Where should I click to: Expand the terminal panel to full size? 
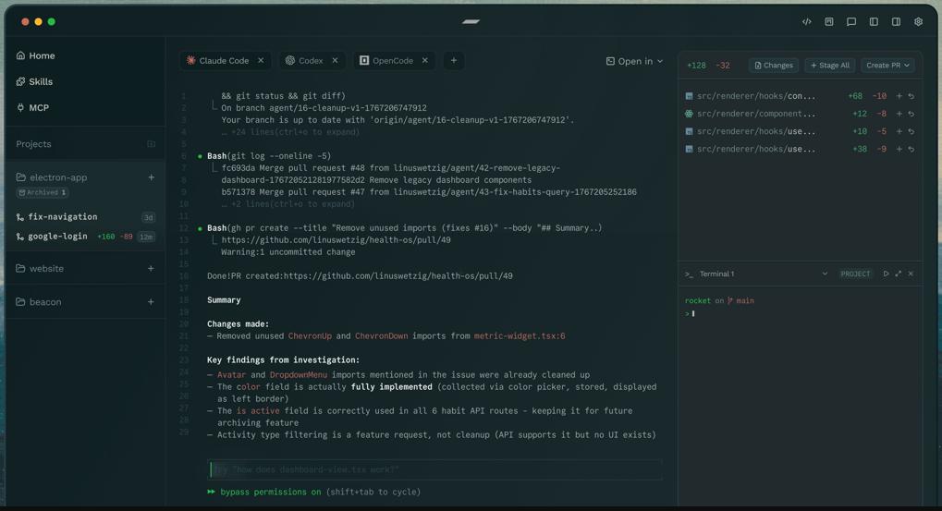pyautogui.click(x=899, y=274)
